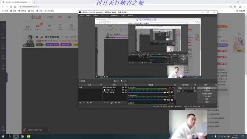Lock the text (GDI+) source
Viewport: 247px width, 139px height.
[x=126, y=90]
